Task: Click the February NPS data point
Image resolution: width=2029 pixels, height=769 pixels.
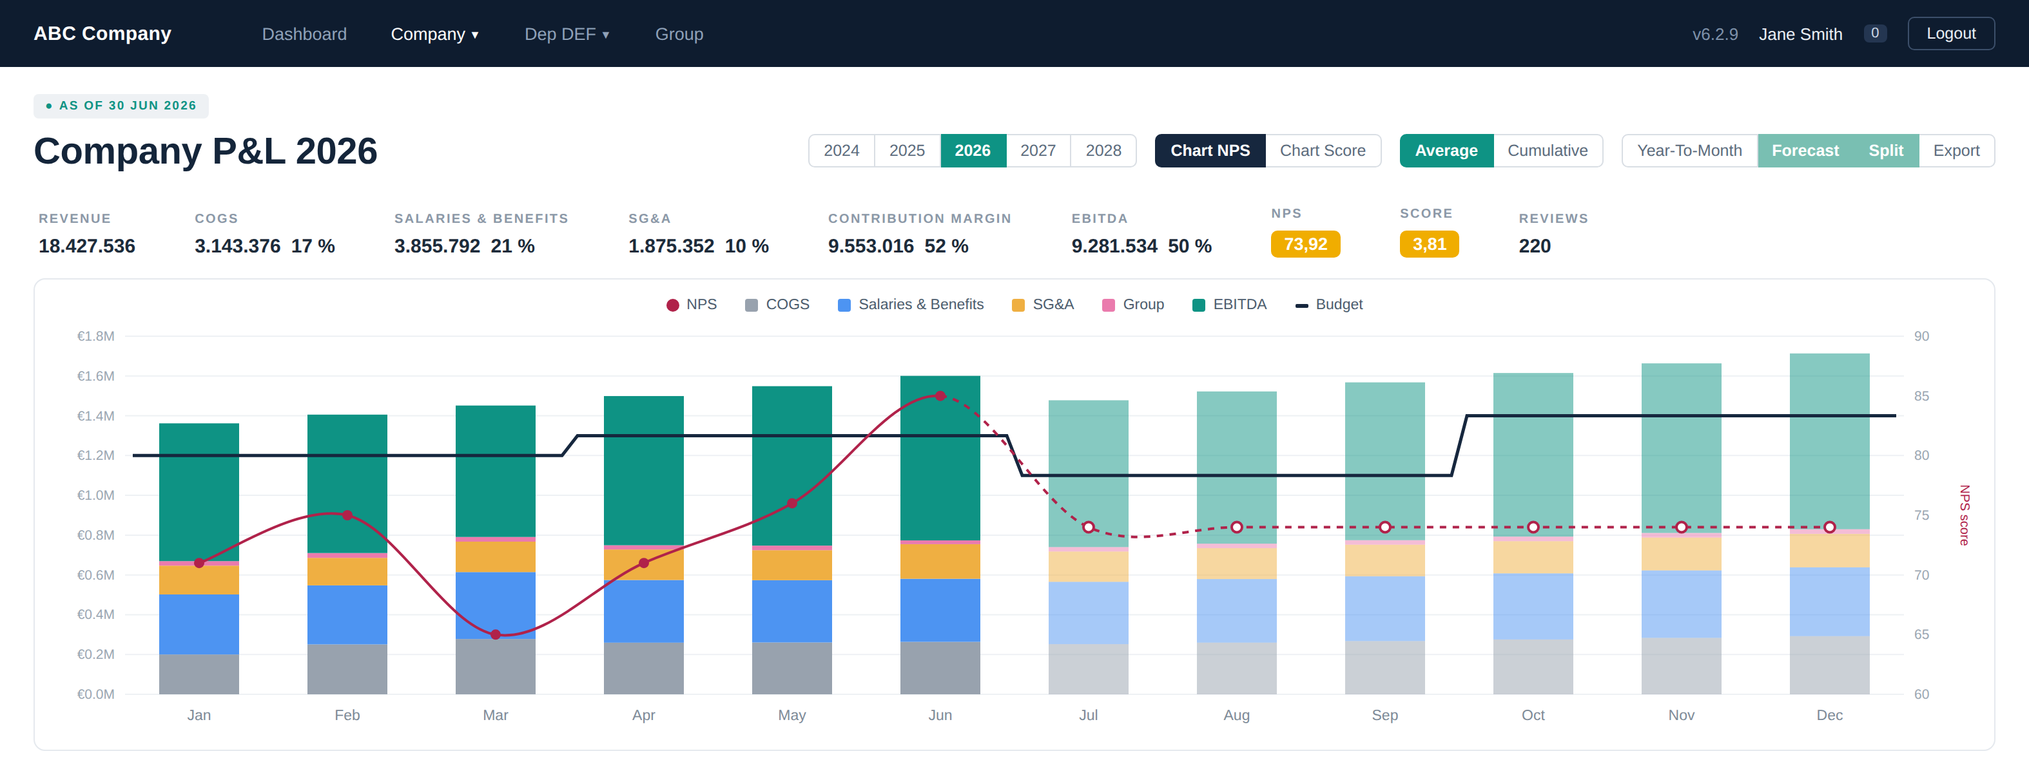Action: pyautogui.click(x=347, y=515)
